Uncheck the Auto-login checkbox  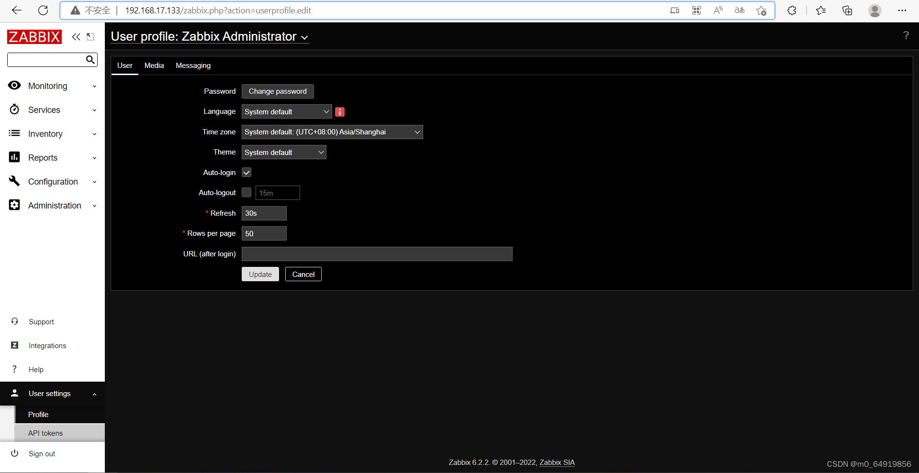pos(247,173)
